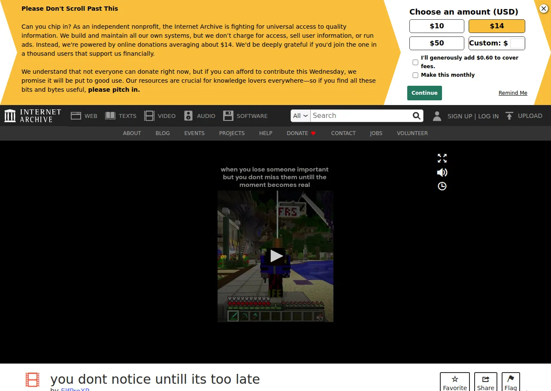Open the Donate menu item
Screen dimensions: 551x391
pyautogui.click(x=301, y=133)
